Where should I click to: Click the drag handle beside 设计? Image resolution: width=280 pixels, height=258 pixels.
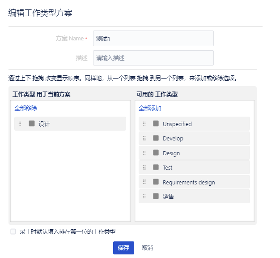point(20,124)
